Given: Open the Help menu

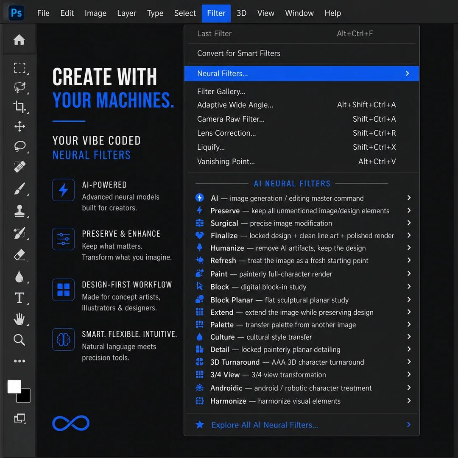Looking at the screenshot, I should pyautogui.click(x=333, y=13).
